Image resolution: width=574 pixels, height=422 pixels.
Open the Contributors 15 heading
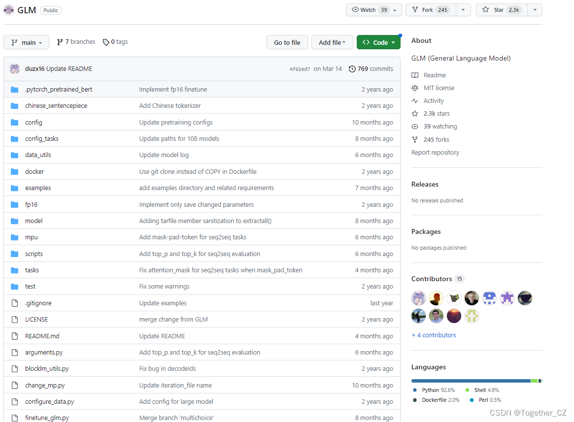pyautogui.click(x=437, y=279)
